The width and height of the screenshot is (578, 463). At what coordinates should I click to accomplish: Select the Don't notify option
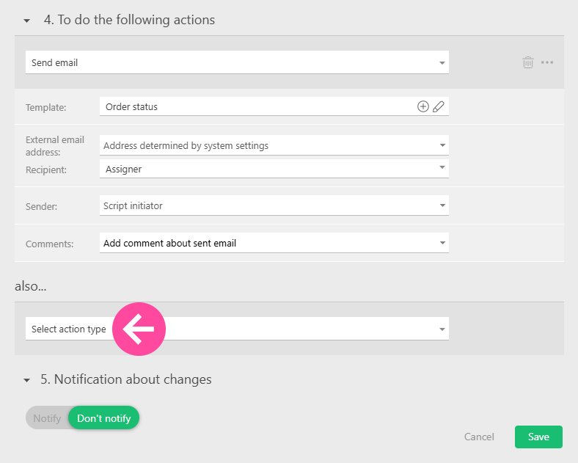tap(103, 418)
